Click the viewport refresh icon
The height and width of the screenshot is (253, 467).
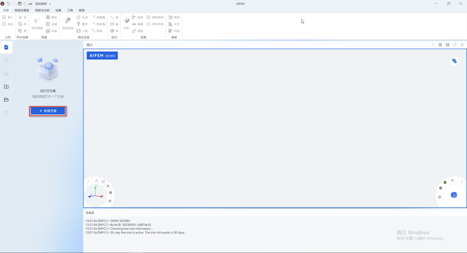click(x=433, y=45)
